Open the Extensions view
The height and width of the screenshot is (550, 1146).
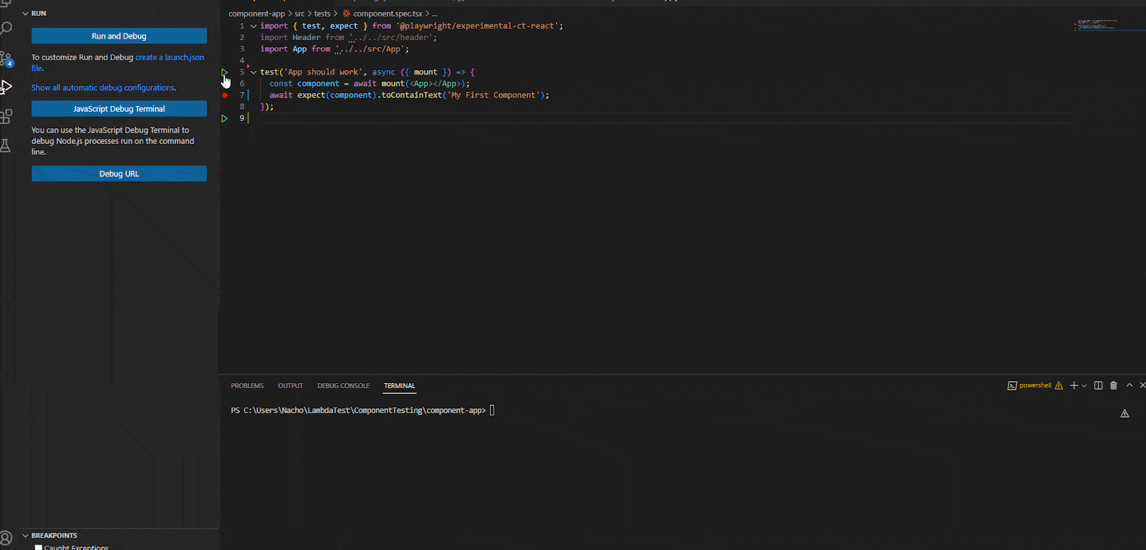6,116
